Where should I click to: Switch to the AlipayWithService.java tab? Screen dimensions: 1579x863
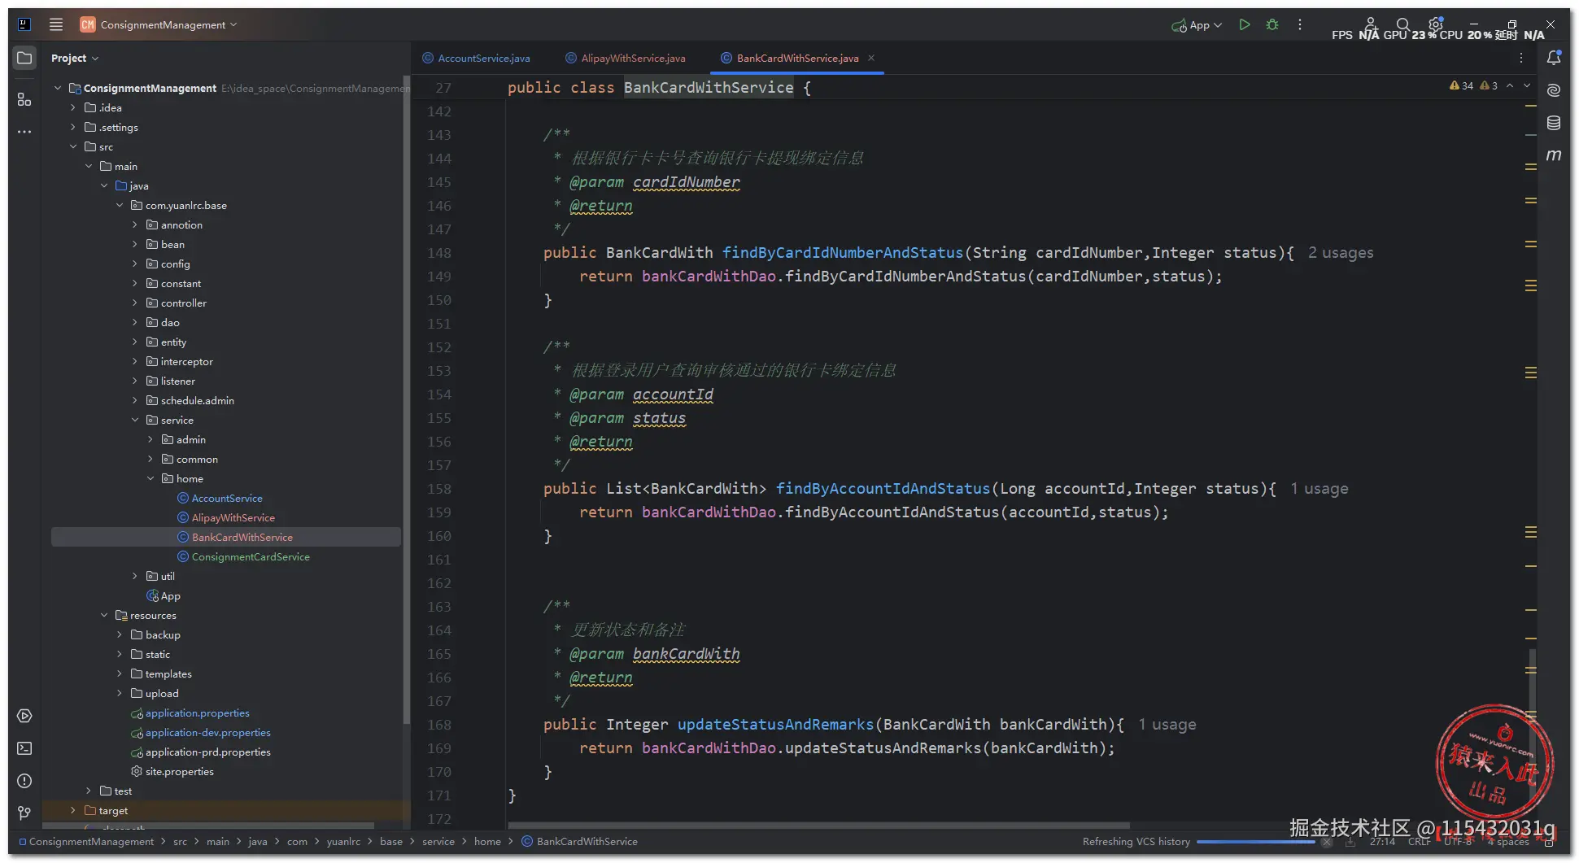point(632,59)
